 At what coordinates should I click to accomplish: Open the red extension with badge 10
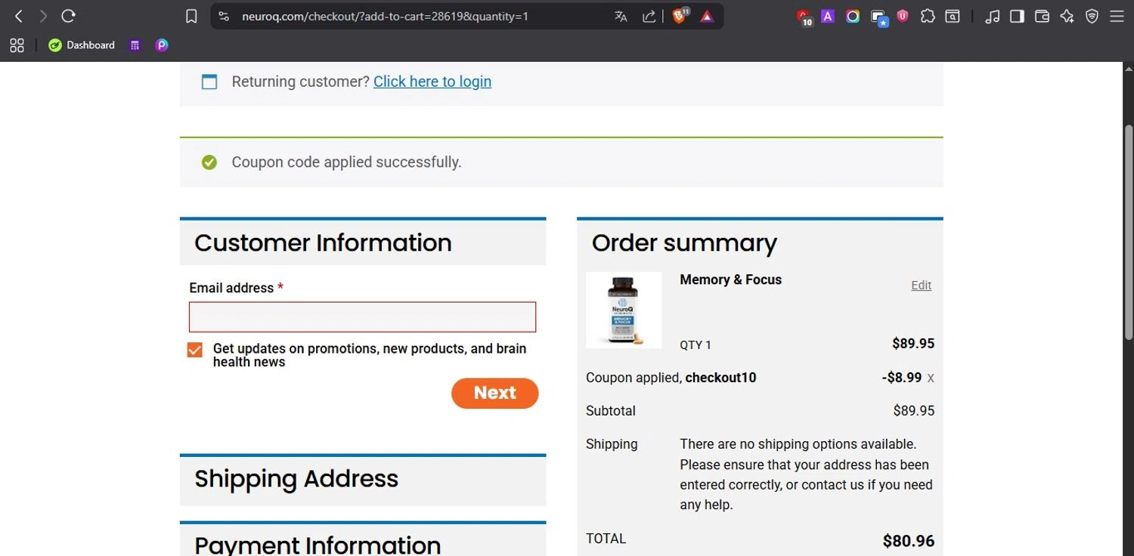(x=804, y=17)
